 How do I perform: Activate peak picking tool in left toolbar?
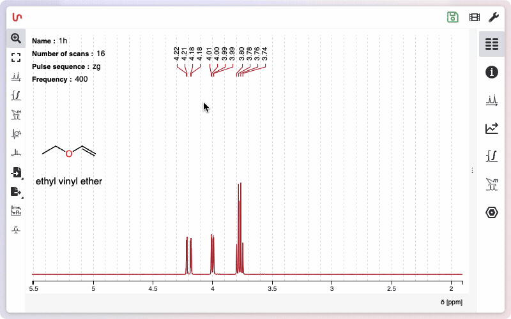point(16,77)
